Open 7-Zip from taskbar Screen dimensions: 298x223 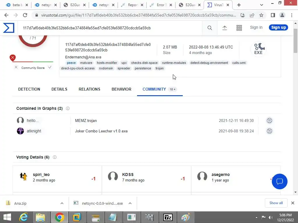tap(168, 217)
